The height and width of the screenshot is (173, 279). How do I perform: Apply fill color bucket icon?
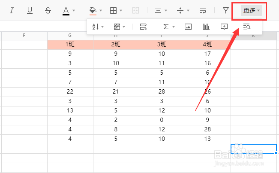[x=93, y=11]
